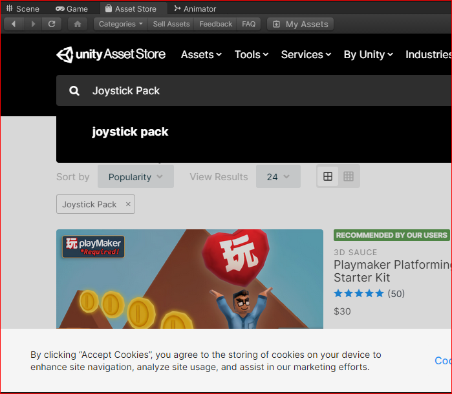The image size is (452, 394).
Task: Reload the Asset Store page
Action: click(52, 24)
